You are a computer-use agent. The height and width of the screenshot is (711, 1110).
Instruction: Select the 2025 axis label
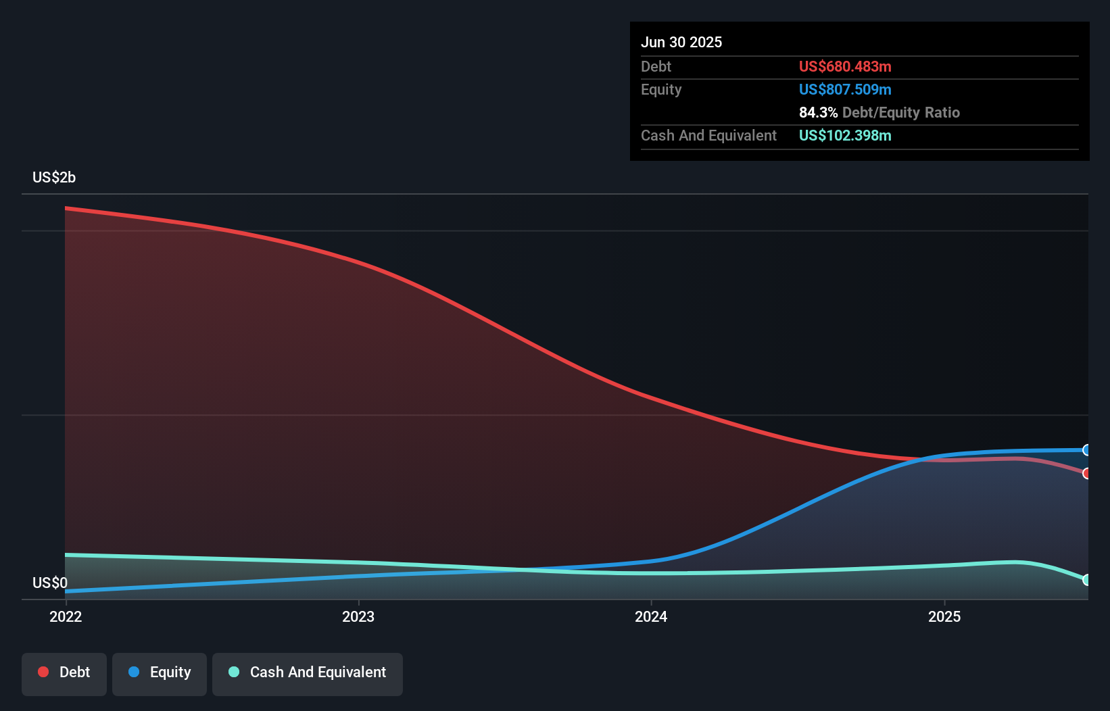tap(946, 616)
